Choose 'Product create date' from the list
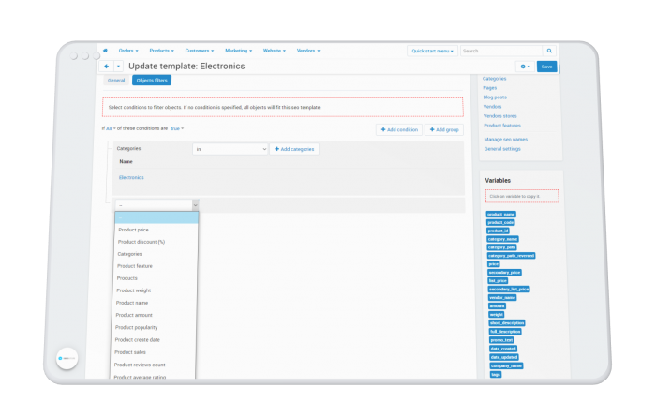Screen dimensions: 656x417 click(137, 339)
